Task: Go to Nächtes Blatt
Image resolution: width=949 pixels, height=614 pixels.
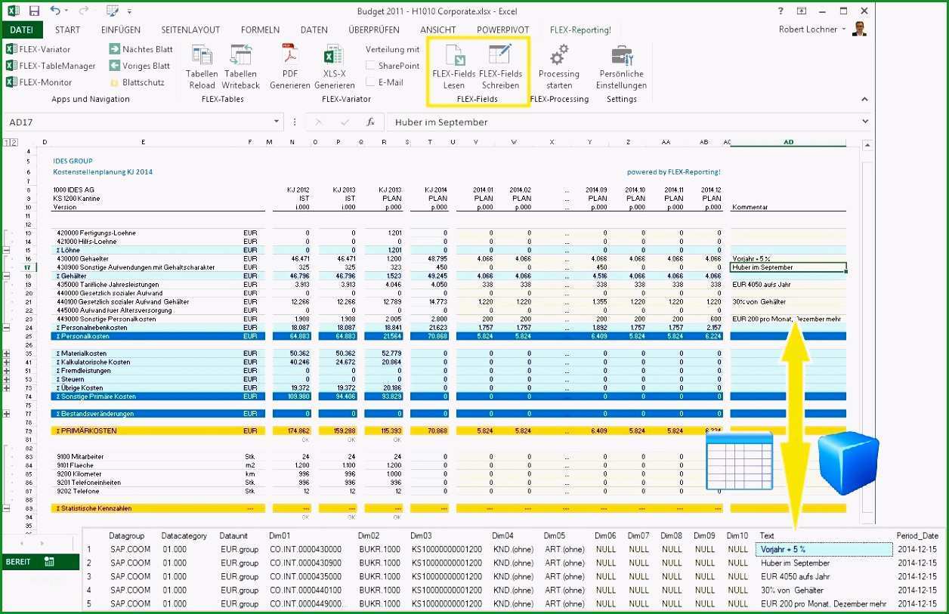Action: tap(141, 49)
